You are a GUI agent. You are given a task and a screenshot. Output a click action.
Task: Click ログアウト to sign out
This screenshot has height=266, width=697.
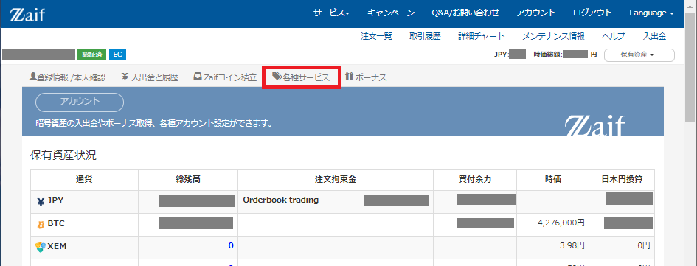(x=592, y=13)
